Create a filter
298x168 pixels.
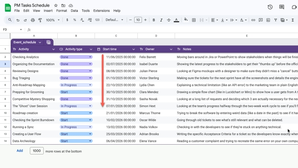tap(275, 20)
